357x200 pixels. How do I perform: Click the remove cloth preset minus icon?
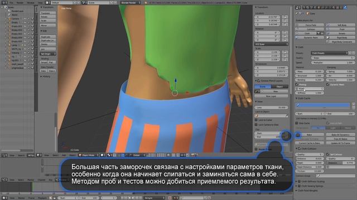pos(354,53)
